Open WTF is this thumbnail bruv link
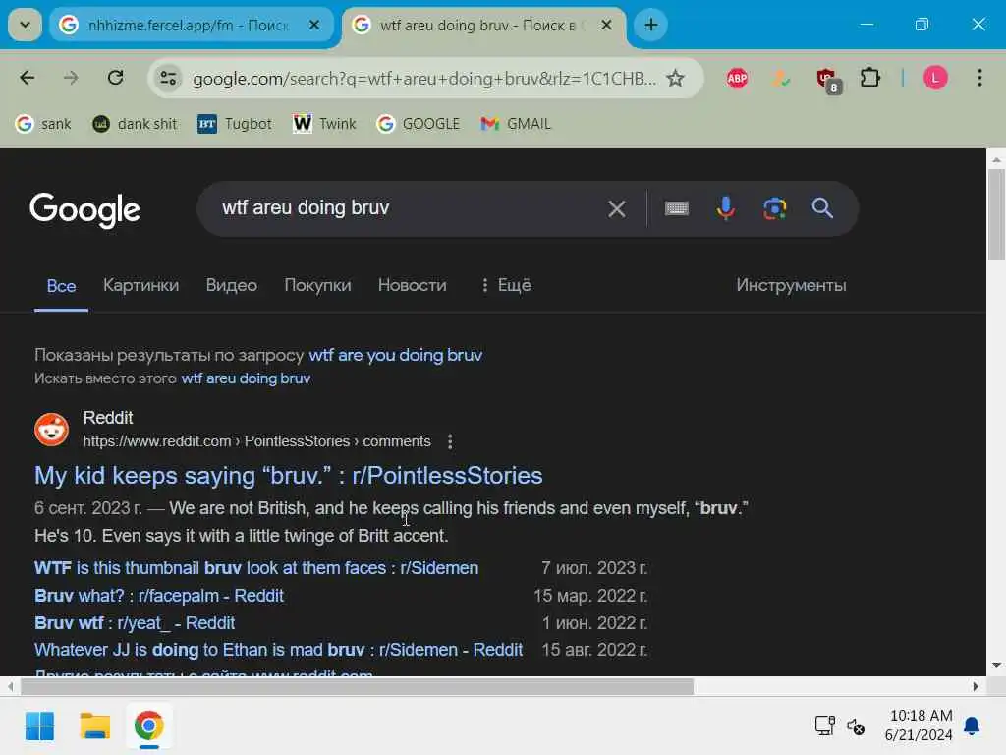 tap(256, 568)
